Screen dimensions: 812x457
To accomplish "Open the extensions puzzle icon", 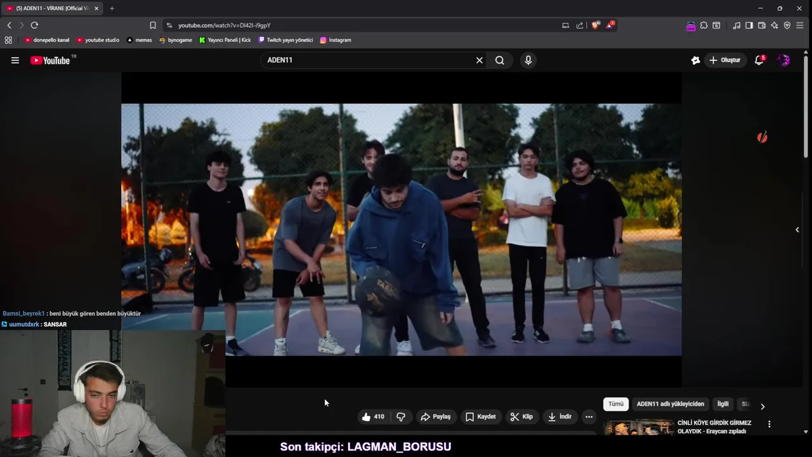I will (x=704, y=25).
